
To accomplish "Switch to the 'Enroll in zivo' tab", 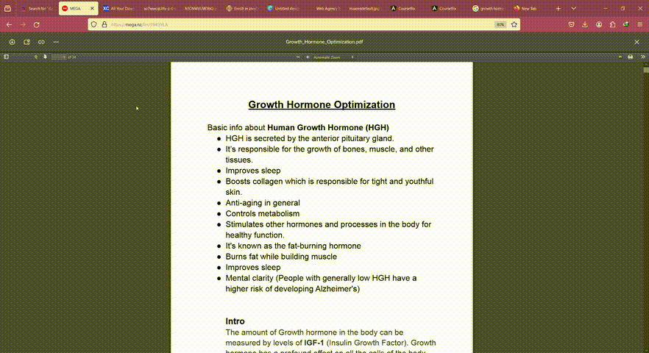I will pos(241,8).
